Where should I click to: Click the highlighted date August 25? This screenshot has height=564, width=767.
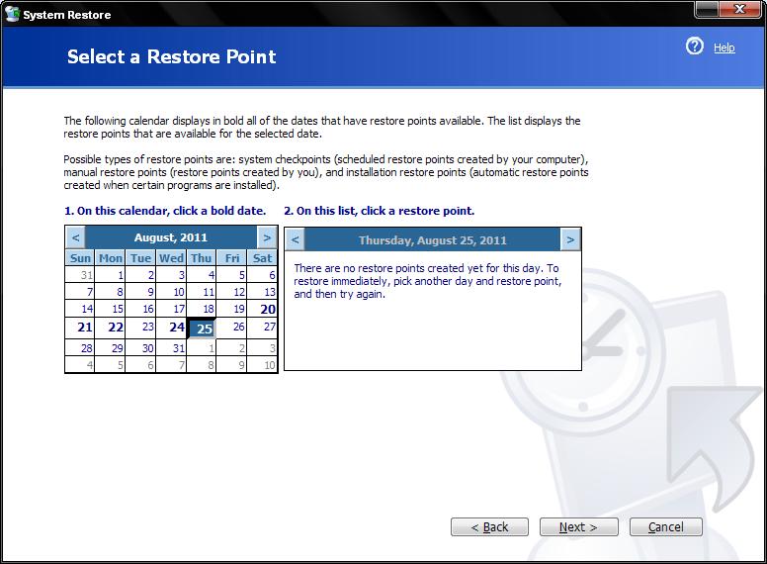[x=203, y=329]
